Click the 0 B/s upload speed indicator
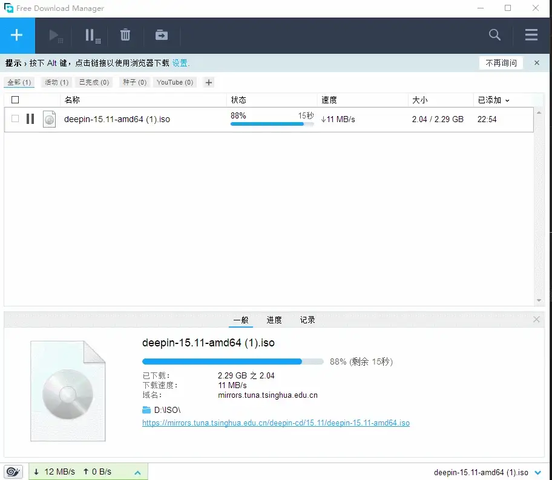This screenshot has height=480, width=552. tap(97, 472)
